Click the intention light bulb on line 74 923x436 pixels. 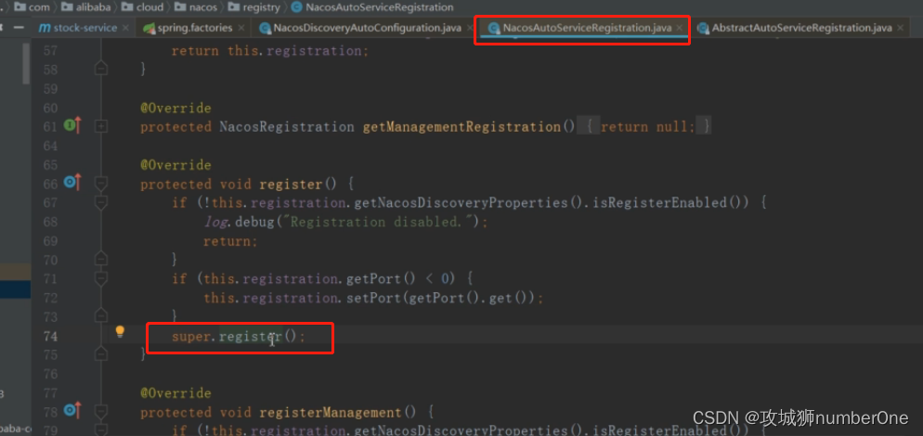pos(120,331)
